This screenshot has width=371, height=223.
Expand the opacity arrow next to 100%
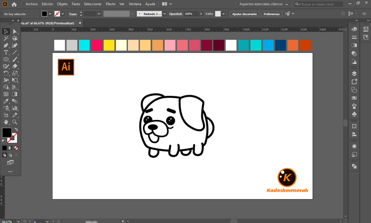(201, 14)
